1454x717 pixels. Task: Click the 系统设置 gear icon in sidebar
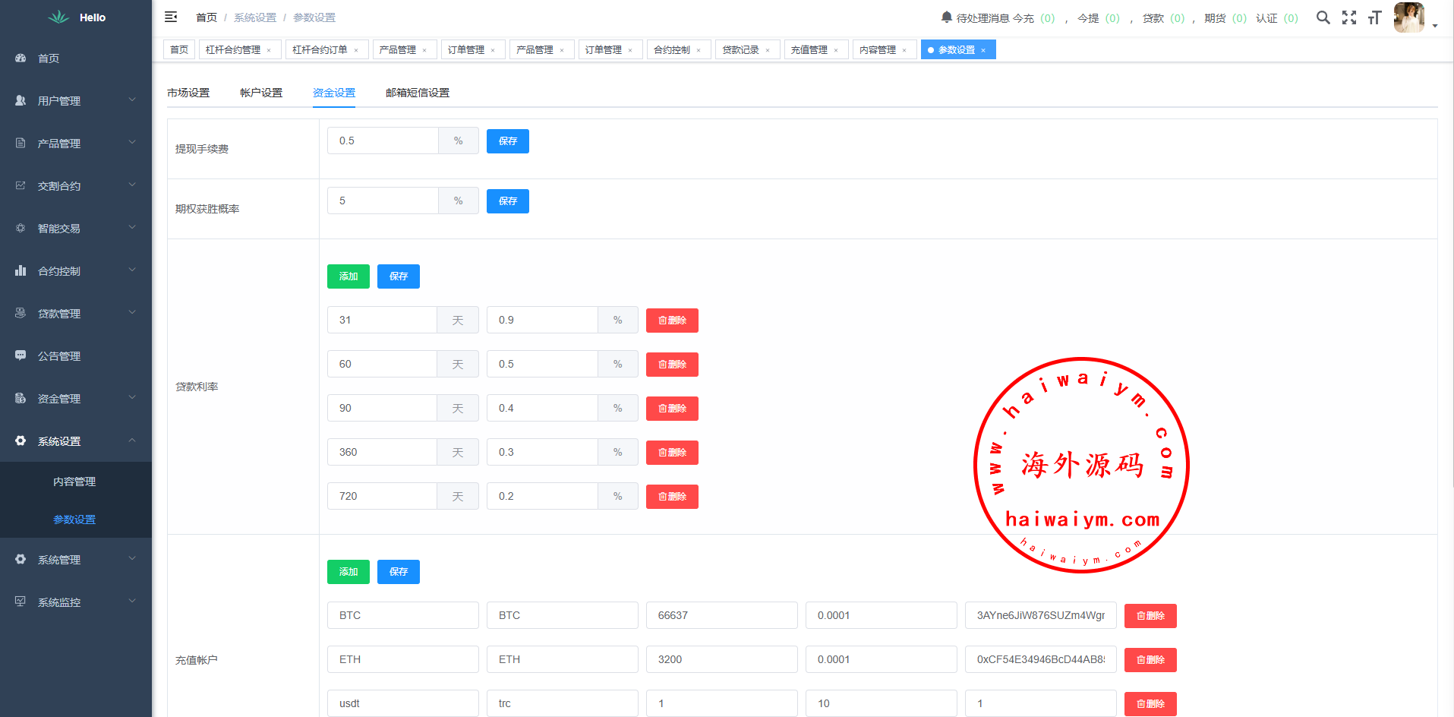pyautogui.click(x=21, y=441)
